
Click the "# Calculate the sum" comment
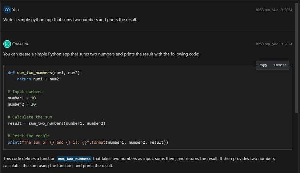(x=30, y=117)
